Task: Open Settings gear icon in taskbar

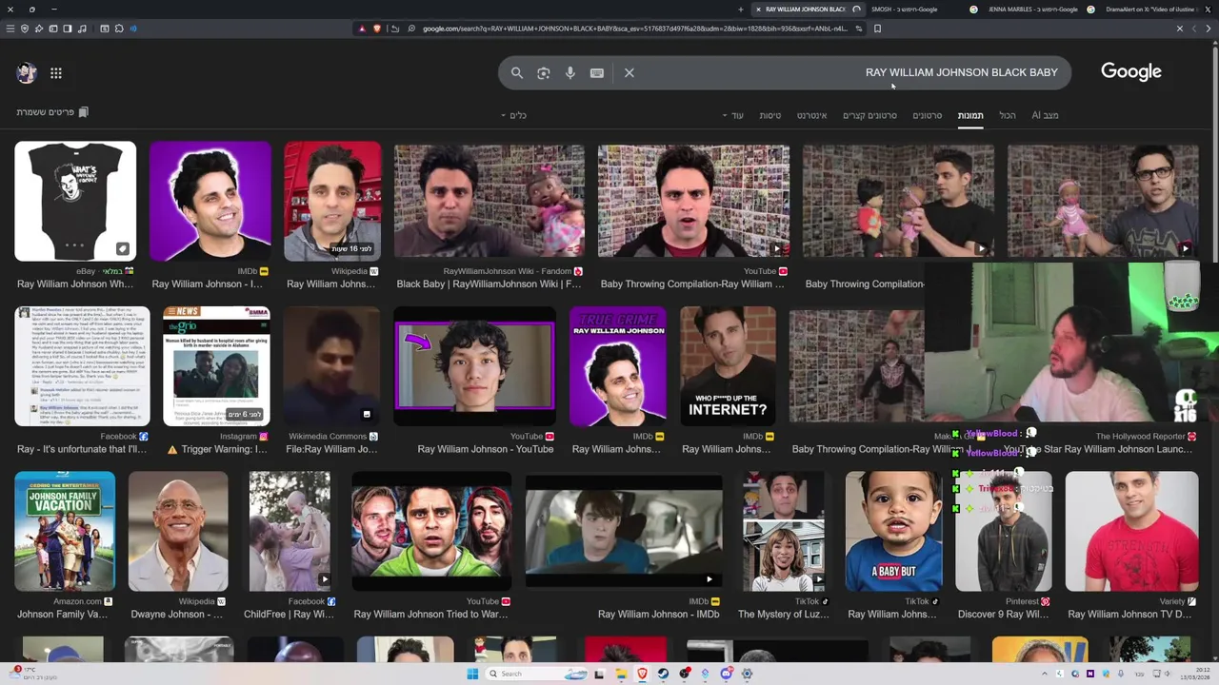Action: click(x=747, y=674)
